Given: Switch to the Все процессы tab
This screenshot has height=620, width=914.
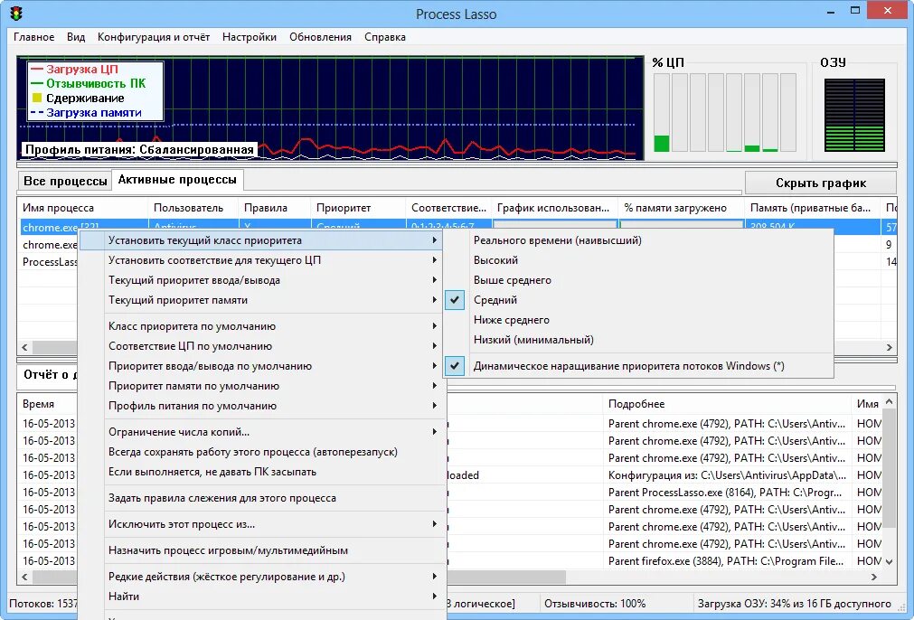Looking at the screenshot, I should click(x=63, y=180).
